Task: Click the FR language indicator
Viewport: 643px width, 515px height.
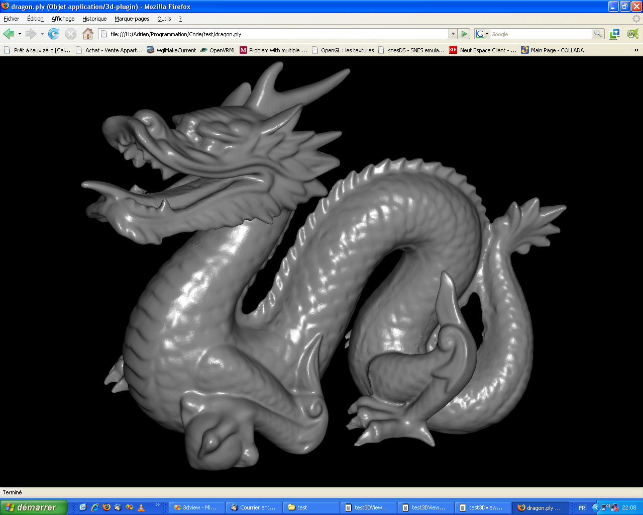Action: click(x=582, y=508)
